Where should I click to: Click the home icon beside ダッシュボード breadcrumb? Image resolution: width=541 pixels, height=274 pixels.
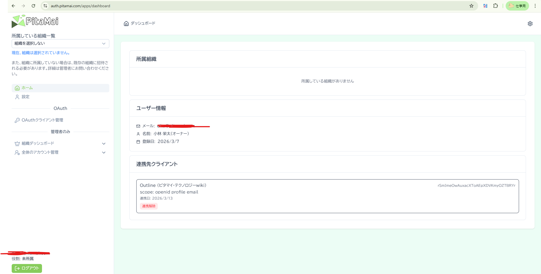[126, 23]
